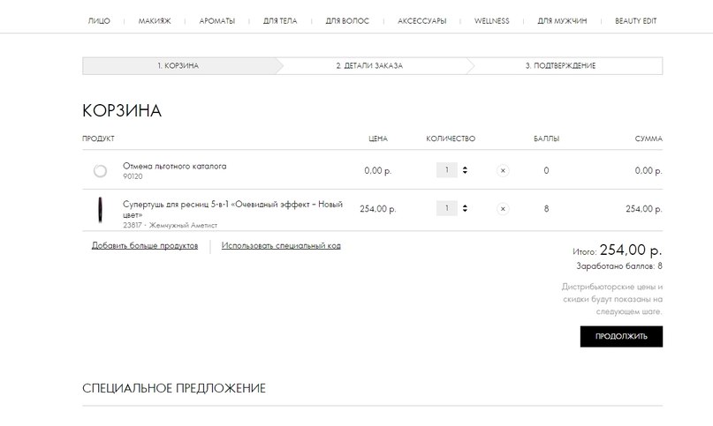The image size is (713, 426).
Task: Adjust quantity stepper for mascara item
Action: [x=465, y=208]
